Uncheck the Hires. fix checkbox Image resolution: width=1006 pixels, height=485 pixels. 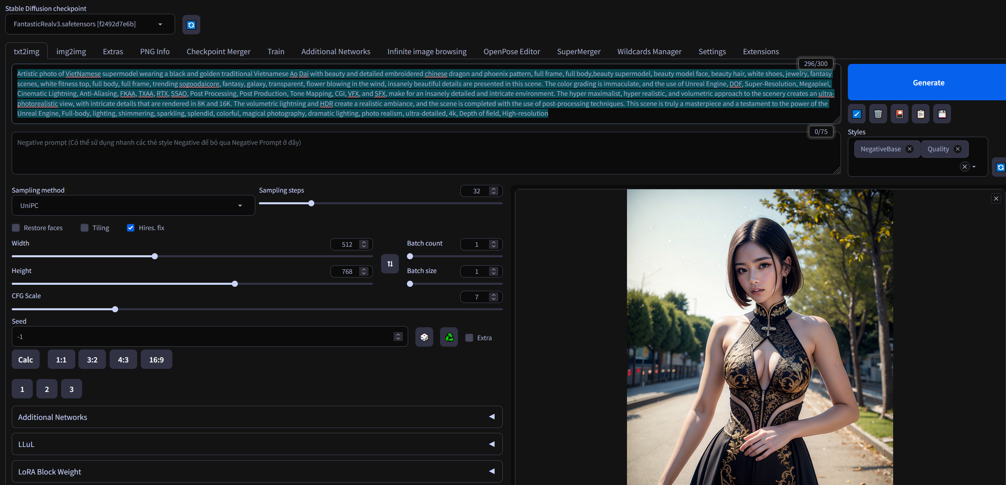pyautogui.click(x=131, y=228)
